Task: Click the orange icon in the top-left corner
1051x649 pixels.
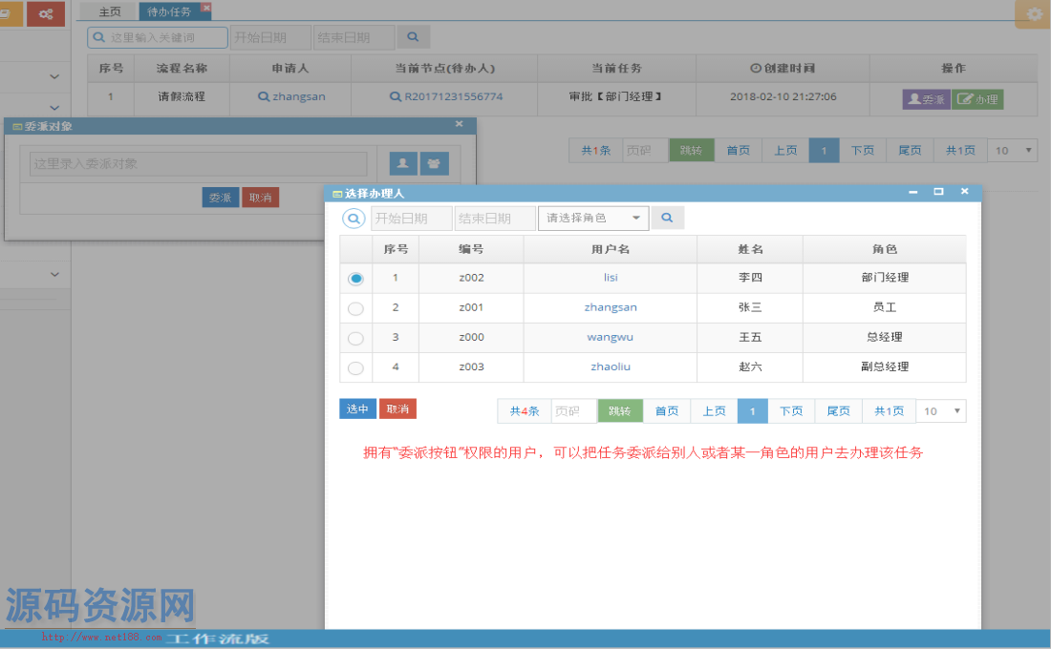Action: (10, 13)
